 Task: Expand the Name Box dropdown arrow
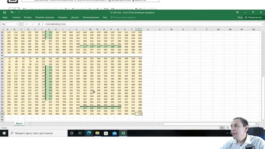pos(17,24)
